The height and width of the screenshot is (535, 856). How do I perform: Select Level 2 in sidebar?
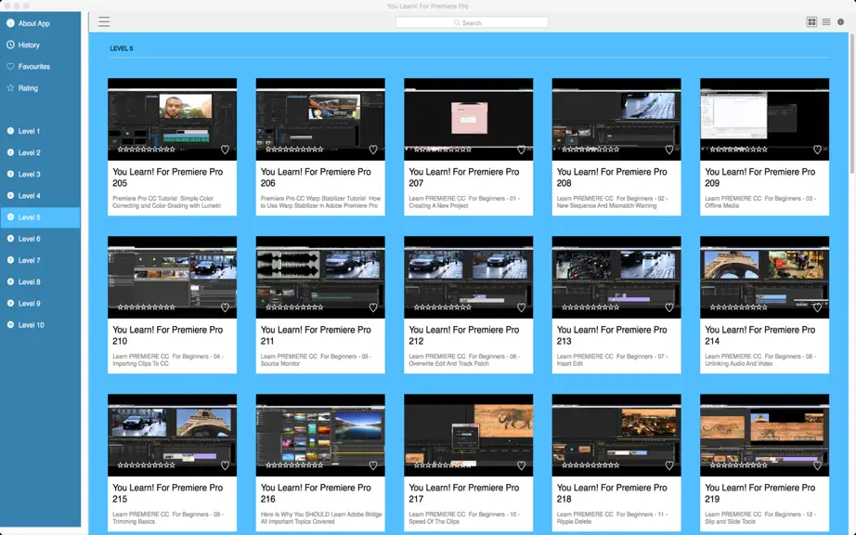point(41,153)
